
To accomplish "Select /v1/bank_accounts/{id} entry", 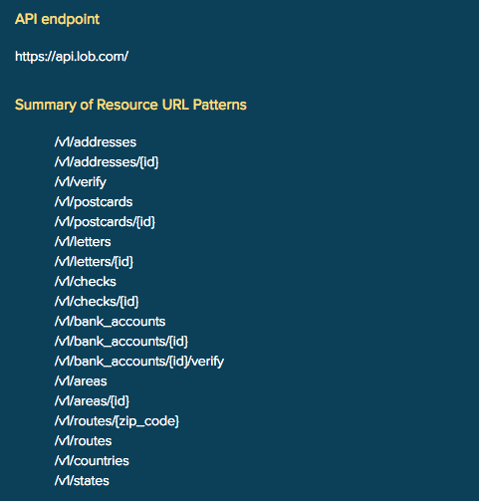I will (121, 342).
